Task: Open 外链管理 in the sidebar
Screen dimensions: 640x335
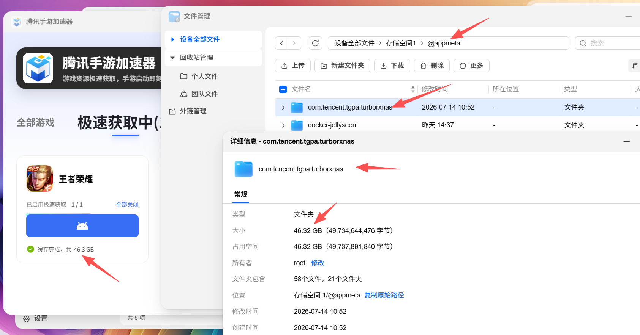Action: pos(188,111)
